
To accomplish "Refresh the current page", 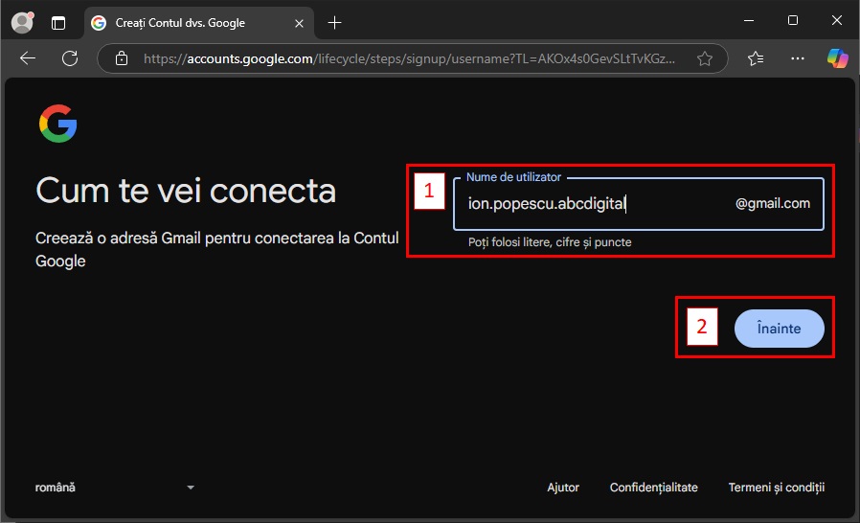I will pyautogui.click(x=70, y=58).
